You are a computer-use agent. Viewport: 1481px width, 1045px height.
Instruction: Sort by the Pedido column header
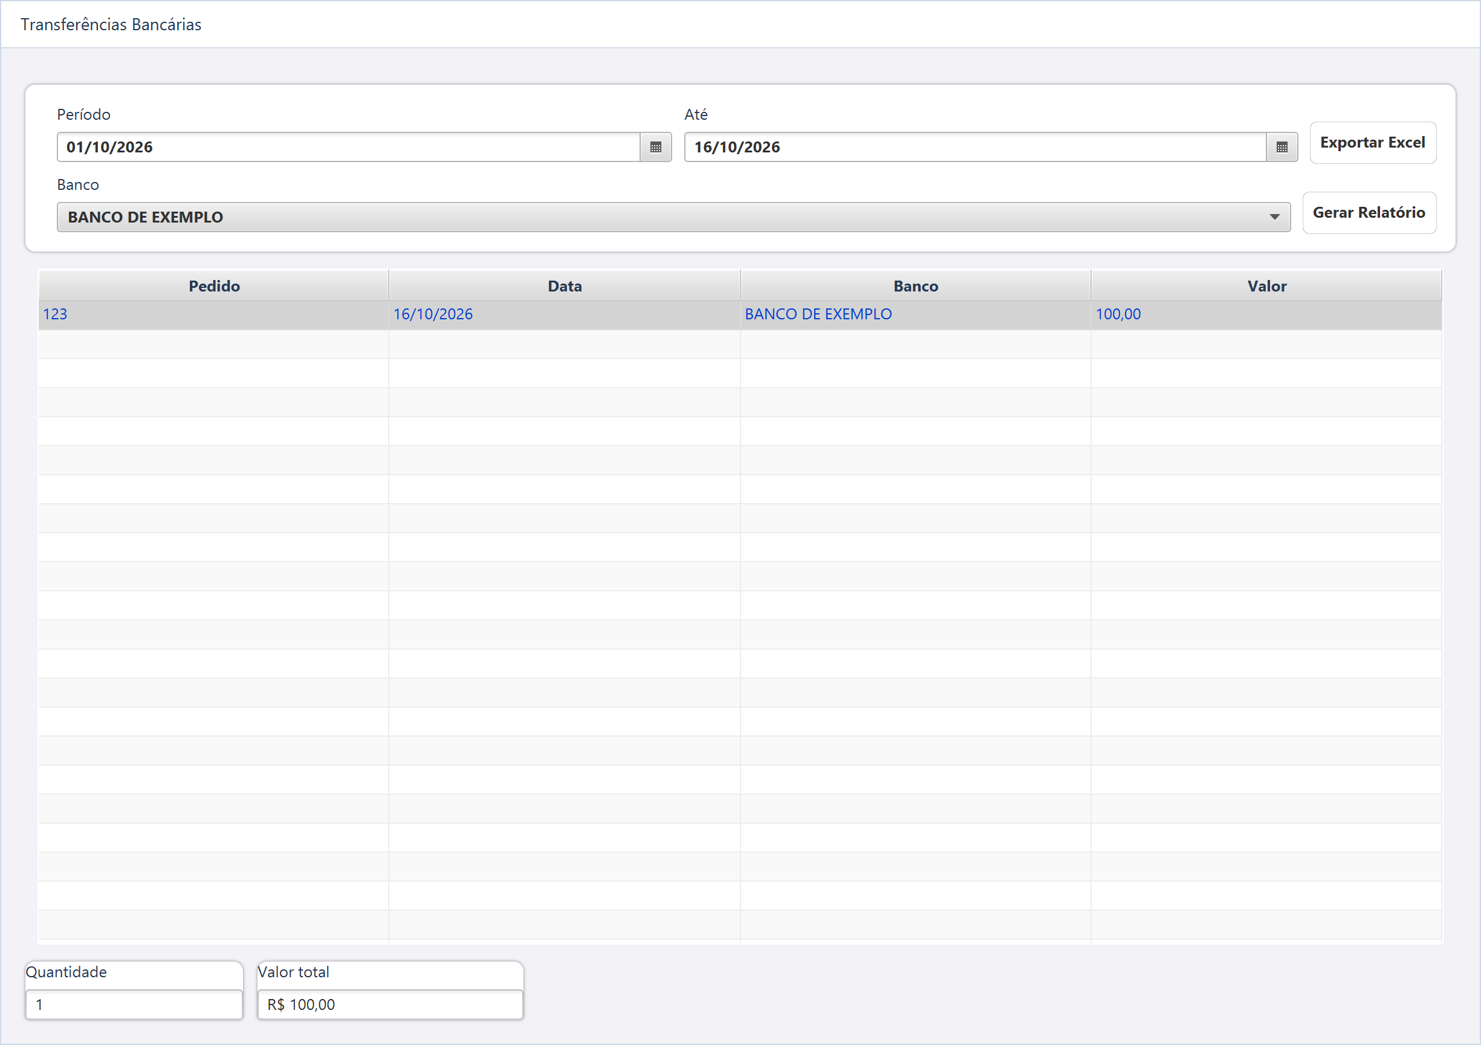pos(213,286)
